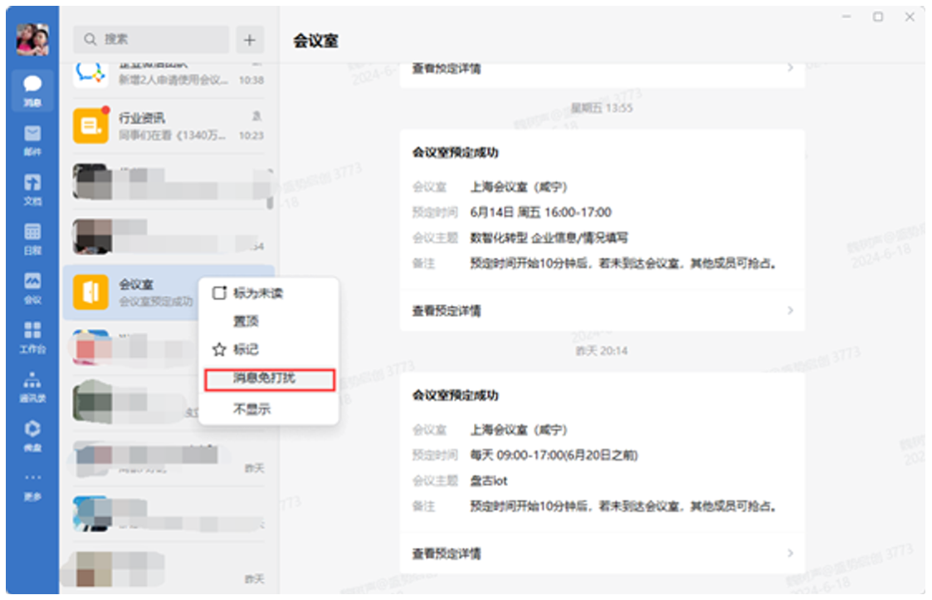Minimize the WeCom window
This screenshot has width=932, height=600.
coord(847,17)
